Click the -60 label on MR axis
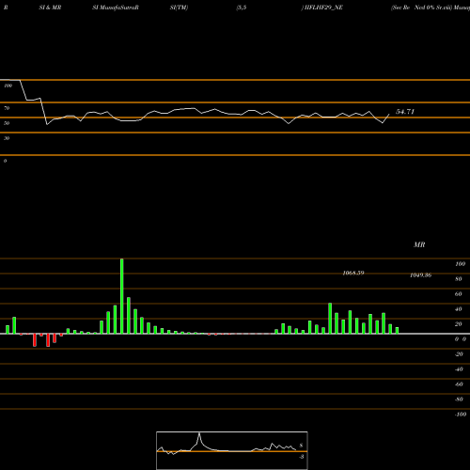The image size is (470, 470). (x=459, y=384)
